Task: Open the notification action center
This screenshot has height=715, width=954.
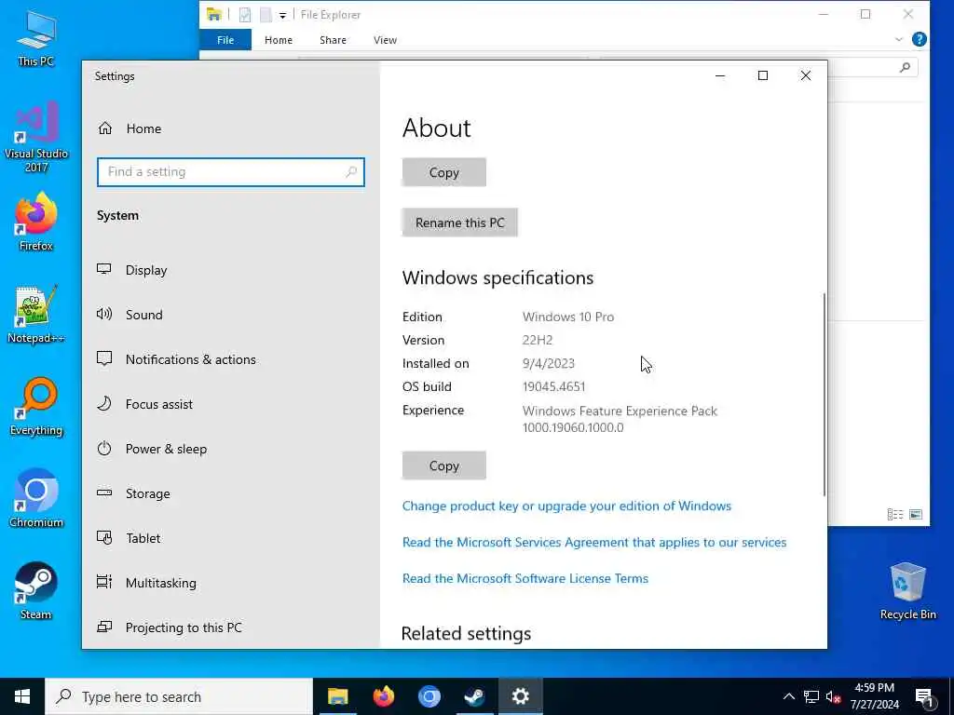Action: tap(924, 697)
